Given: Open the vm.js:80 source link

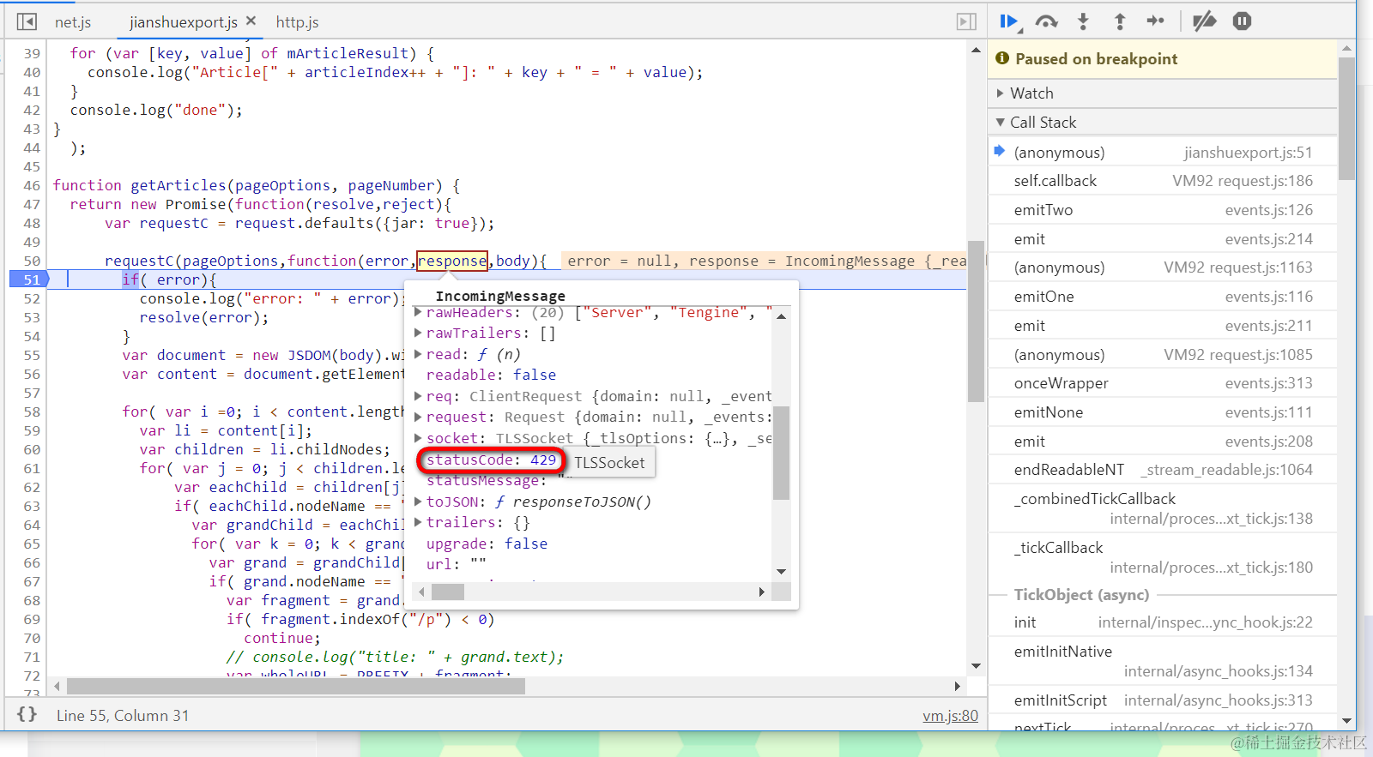Looking at the screenshot, I should [950, 715].
